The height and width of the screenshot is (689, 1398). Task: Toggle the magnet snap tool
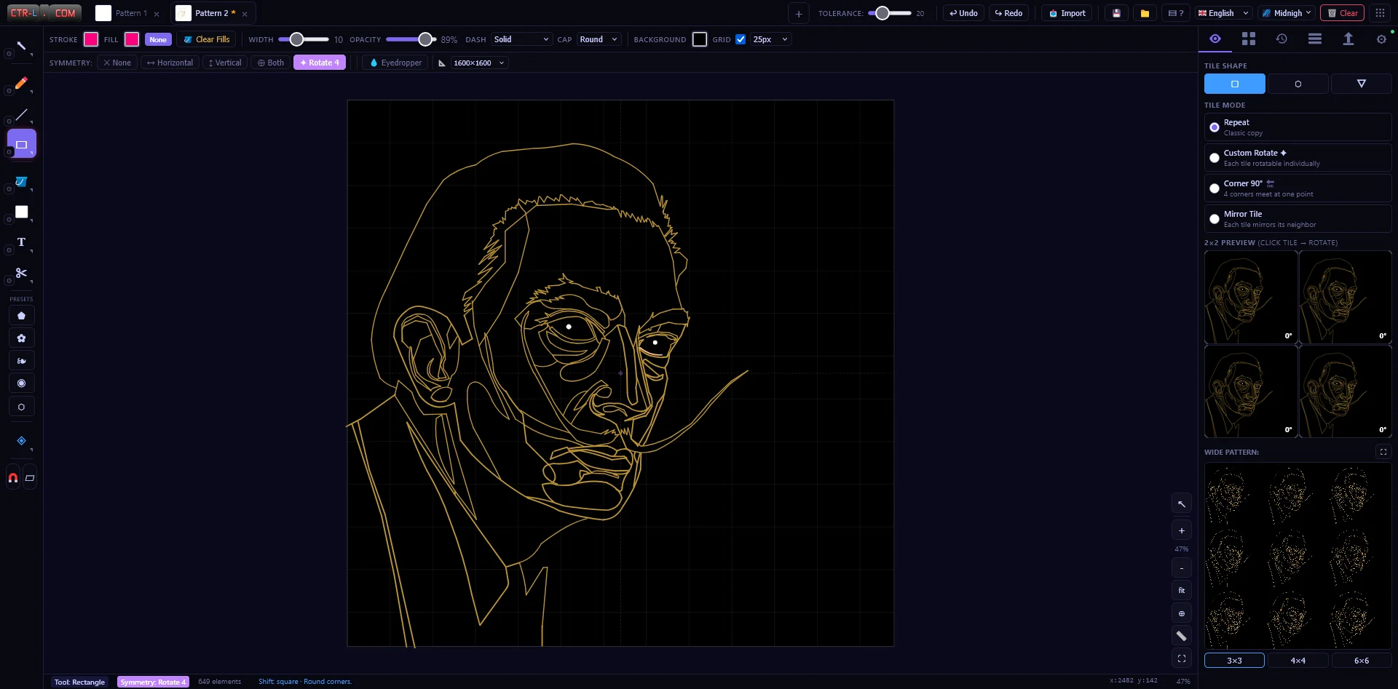point(13,478)
